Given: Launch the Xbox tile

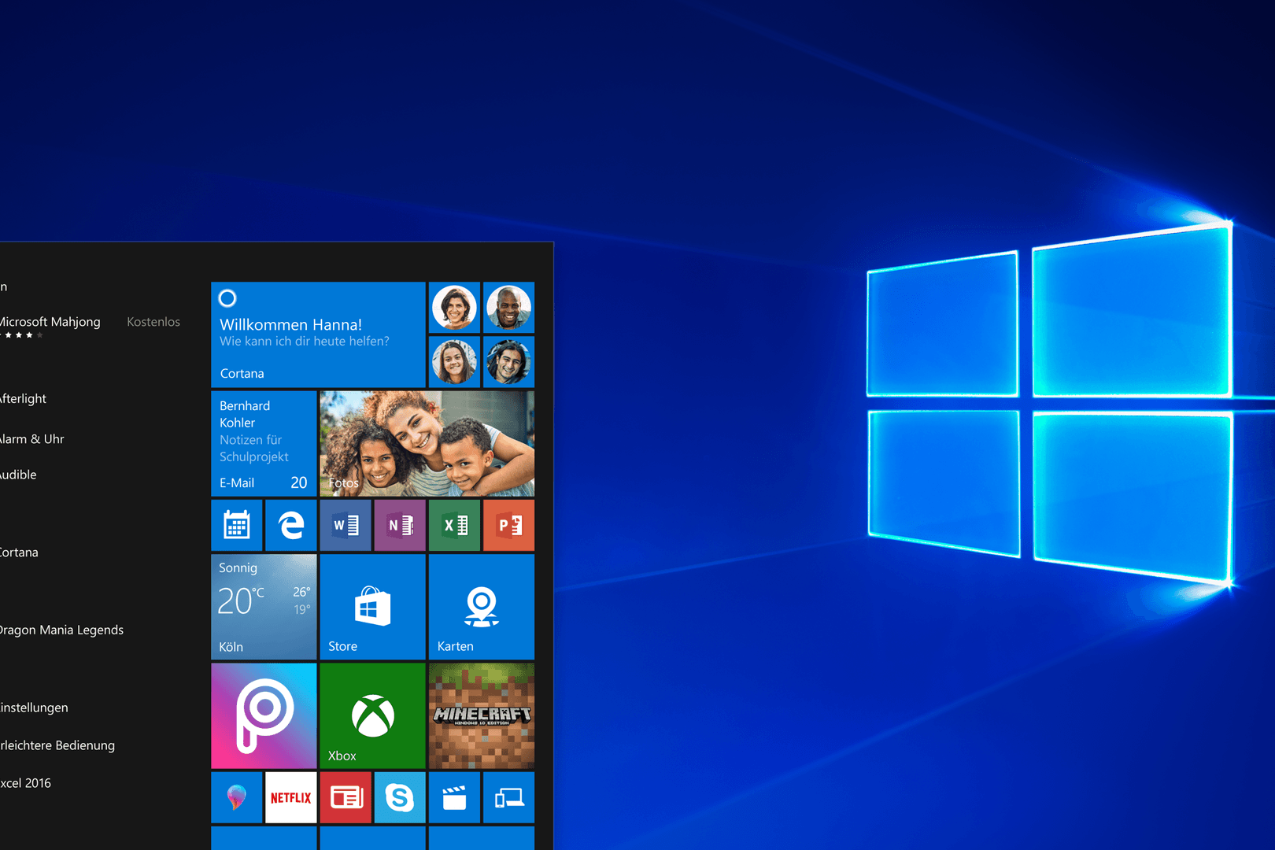Looking at the screenshot, I should point(372,715).
